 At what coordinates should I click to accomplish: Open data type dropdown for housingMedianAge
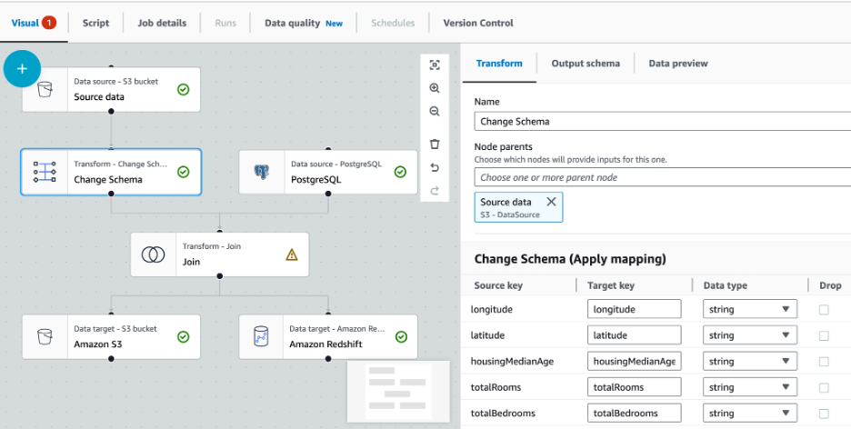point(750,361)
